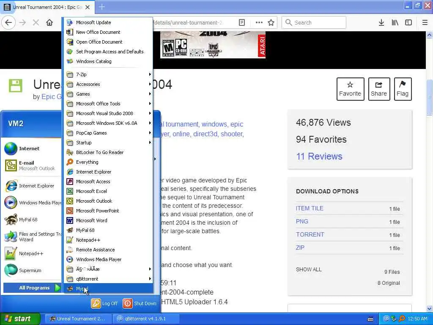Launch Microsoft Access

[x=108, y=181]
